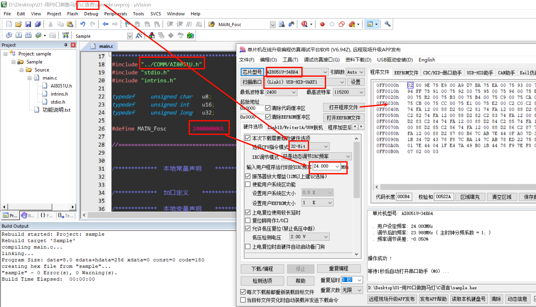Image resolution: width=536 pixels, height=307 pixels.
Task: Click the 检测选项 button
Action: [262, 281]
